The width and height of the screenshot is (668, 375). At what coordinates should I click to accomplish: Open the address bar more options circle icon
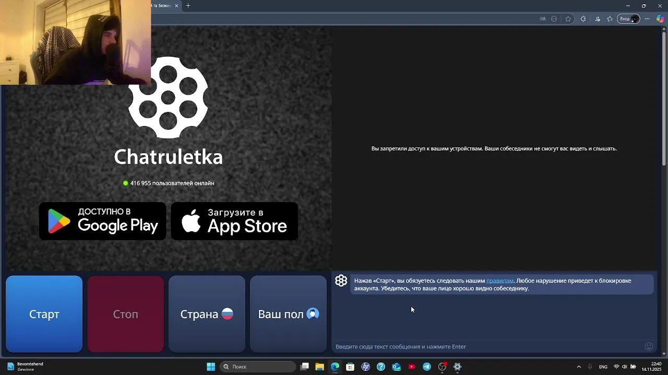click(x=554, y=19)
